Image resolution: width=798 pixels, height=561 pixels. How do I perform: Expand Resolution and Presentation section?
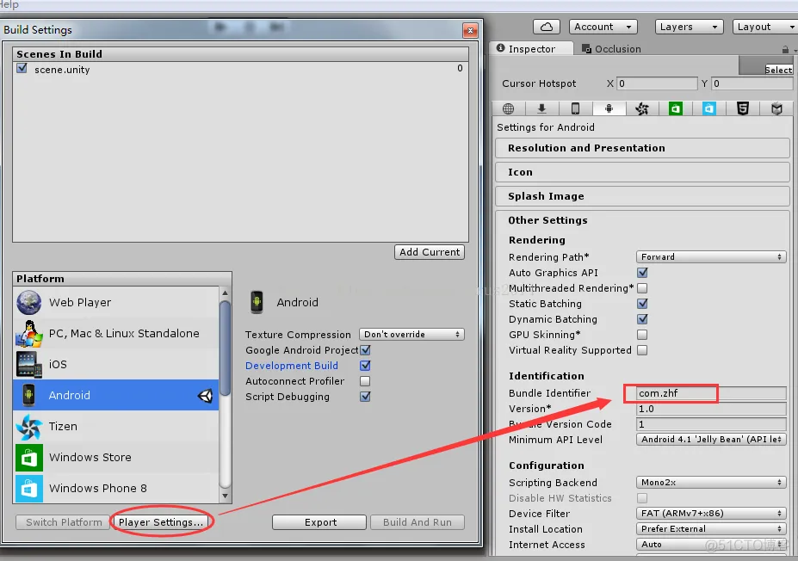642,148
